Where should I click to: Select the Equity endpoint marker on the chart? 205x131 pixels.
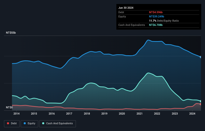point(201,57)
